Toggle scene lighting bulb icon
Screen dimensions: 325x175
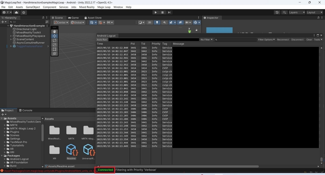pyautogui.click(x=157, y=23)
